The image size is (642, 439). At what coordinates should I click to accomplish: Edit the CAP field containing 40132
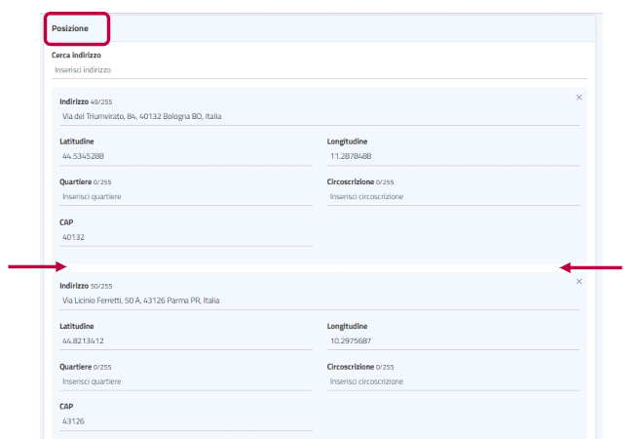tap(185, 237)
